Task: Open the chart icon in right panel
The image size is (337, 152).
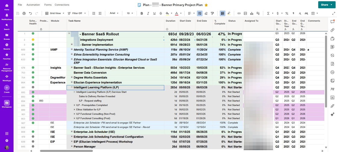Action: tap(332, 98)
